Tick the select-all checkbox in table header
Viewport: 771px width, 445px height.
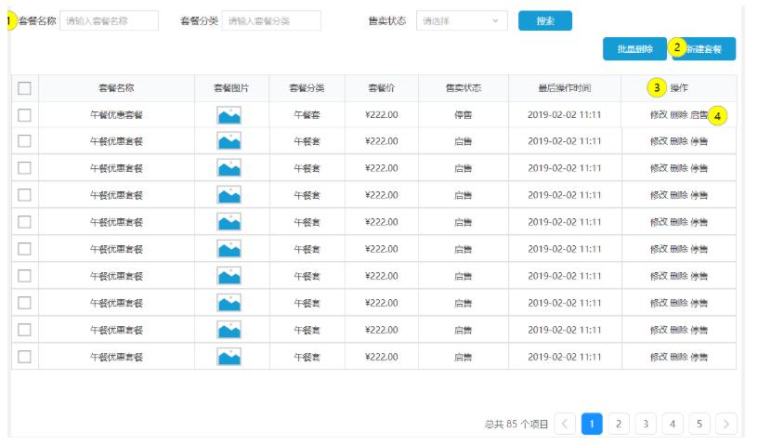click(x=24, y=88)
